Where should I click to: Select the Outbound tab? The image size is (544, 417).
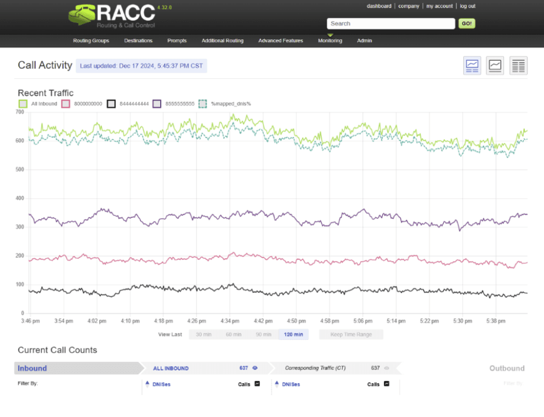click(x=507, y=368)
